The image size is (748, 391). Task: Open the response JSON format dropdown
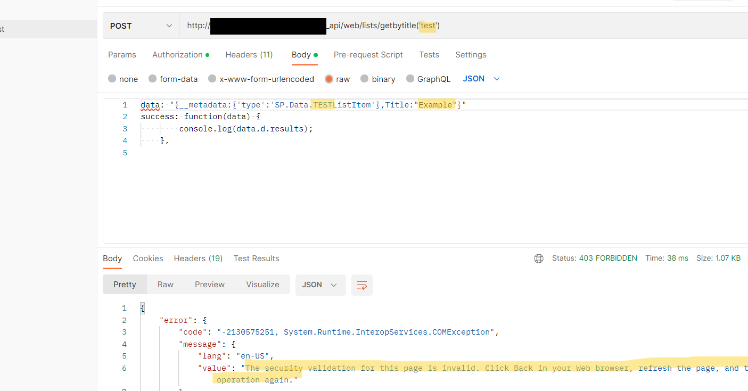coord(320,285)
